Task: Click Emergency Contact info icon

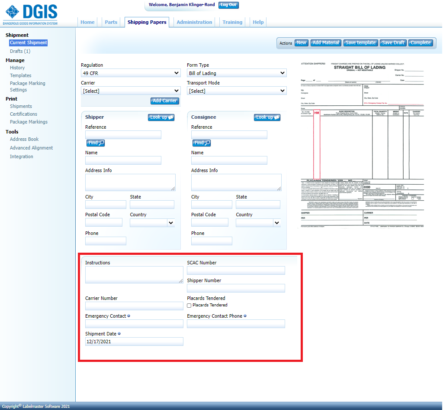Action: point(129,316)
